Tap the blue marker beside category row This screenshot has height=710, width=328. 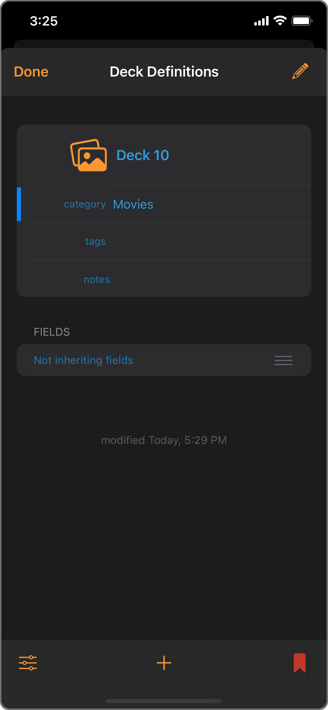click(19, 204)
